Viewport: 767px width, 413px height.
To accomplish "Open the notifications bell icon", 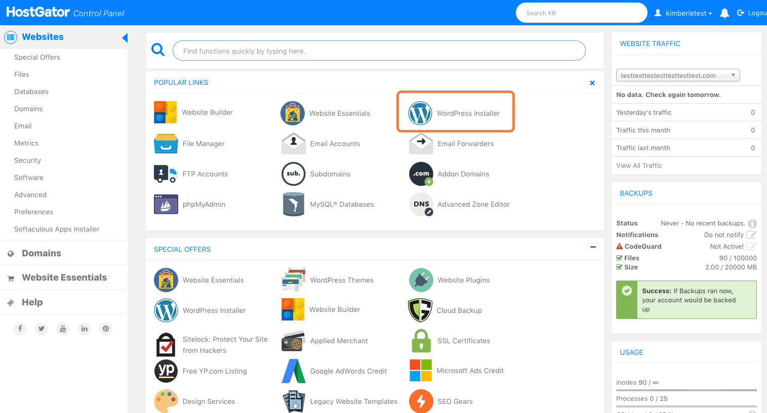I will (724, 13).
